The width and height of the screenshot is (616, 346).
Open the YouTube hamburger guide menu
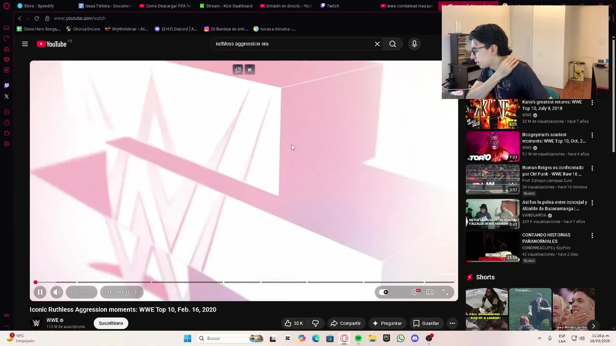pos(25,44)
